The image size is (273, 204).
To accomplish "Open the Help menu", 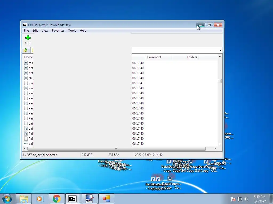I will 83,31.
